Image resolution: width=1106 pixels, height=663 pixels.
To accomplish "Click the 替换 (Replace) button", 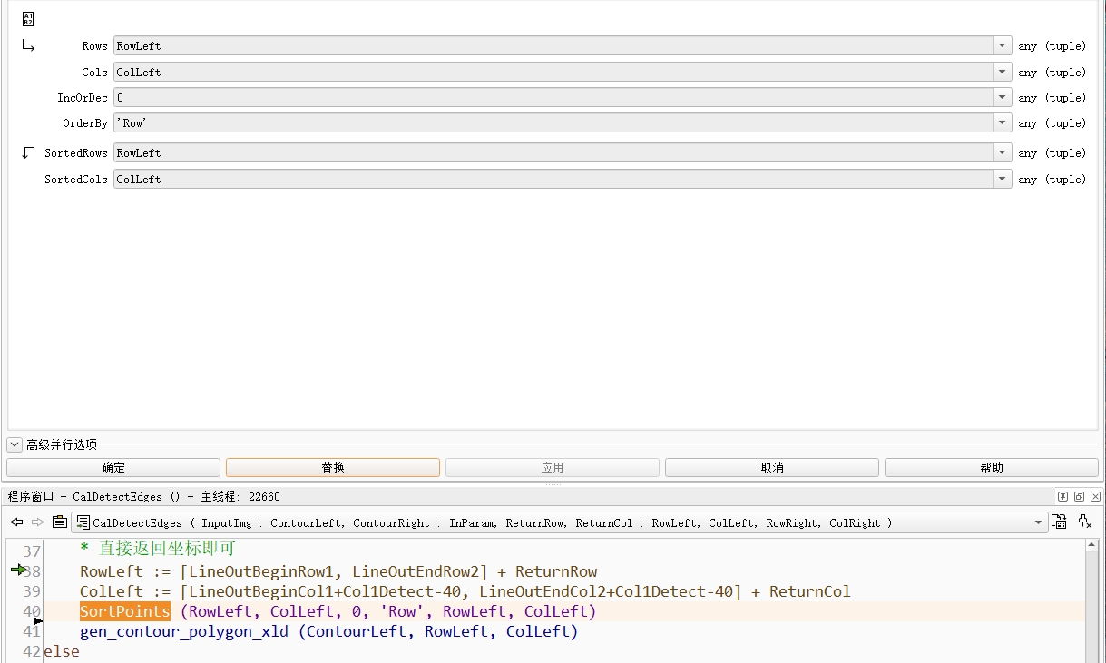I will (x=333, y=467).
